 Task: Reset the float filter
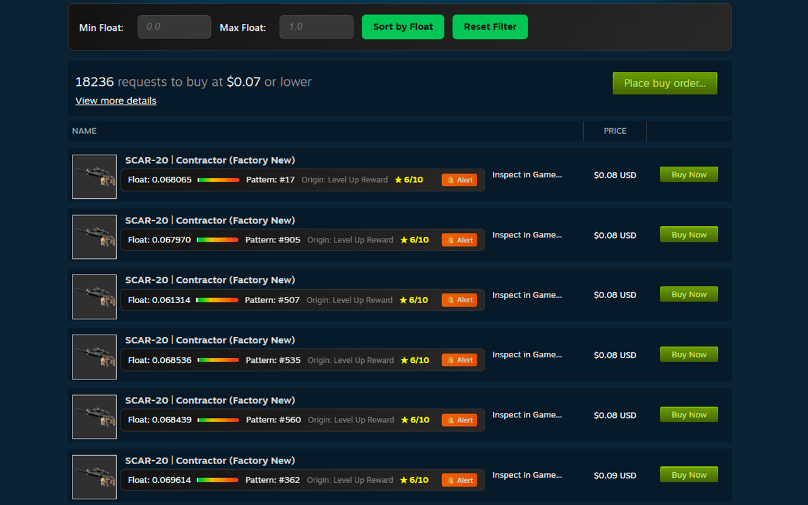(x=490, y=27)
